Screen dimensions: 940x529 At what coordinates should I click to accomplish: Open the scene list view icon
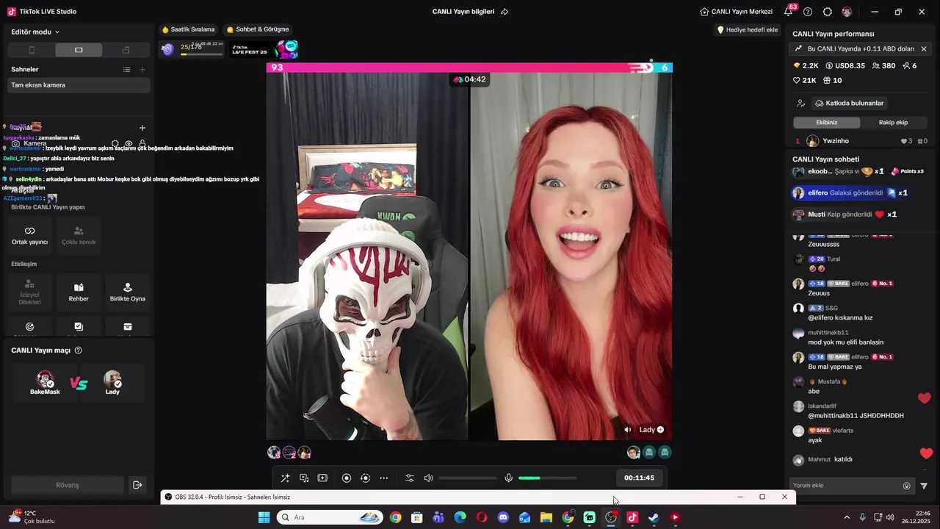(x=126, y=69)
